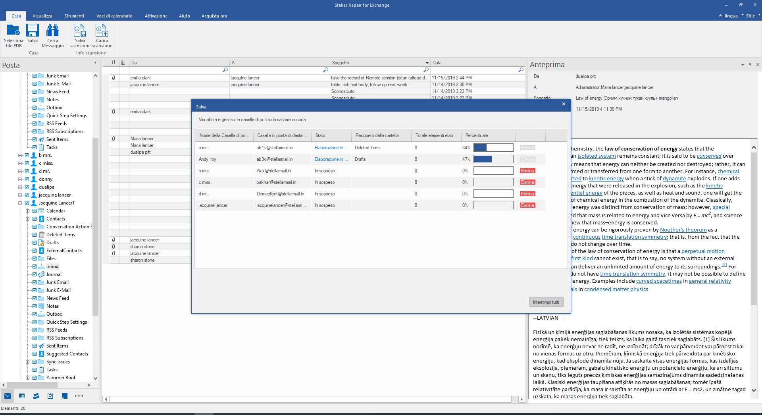This screenshot has height=415, width=762.
Task: Click Interrompi tutti button
Action: click(x=546, y=302)
